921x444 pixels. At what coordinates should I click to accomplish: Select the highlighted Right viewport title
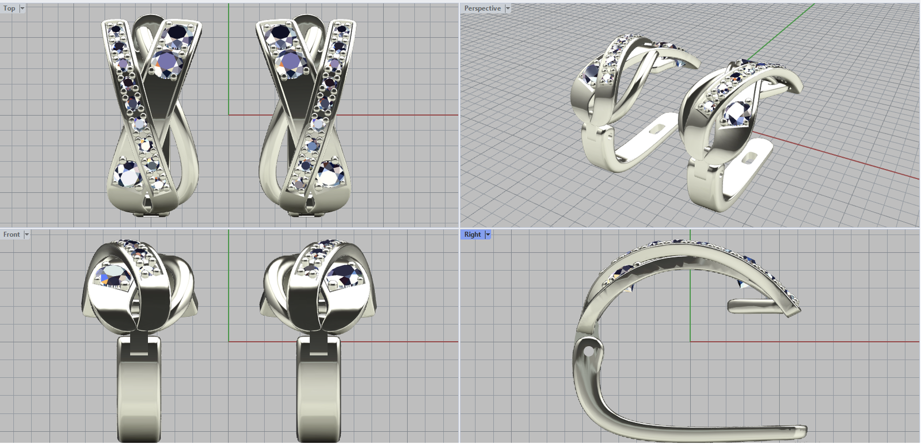click(x=473, y=235)
